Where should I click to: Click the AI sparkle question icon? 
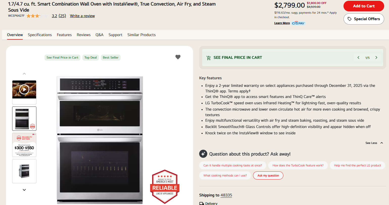(203, 154)
